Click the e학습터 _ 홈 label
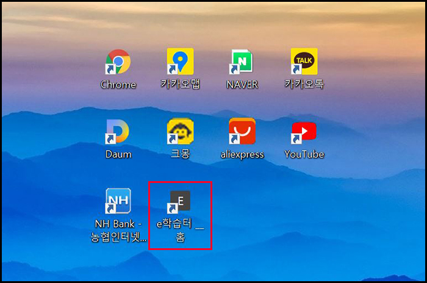427x283 pixels. tap(181, 231)
